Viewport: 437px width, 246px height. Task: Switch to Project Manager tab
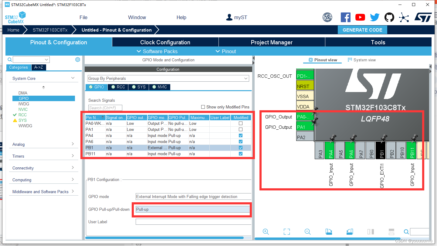point(272,42)
